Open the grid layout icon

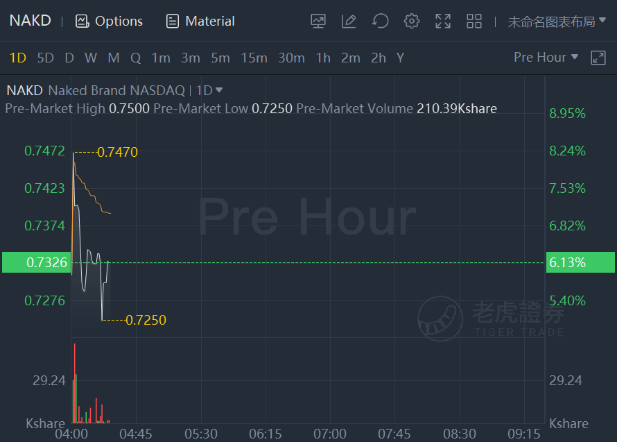coord(474,21)
